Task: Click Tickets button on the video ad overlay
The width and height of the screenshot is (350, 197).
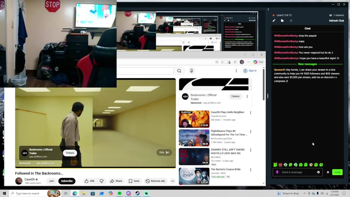Action: click(70, 153)
